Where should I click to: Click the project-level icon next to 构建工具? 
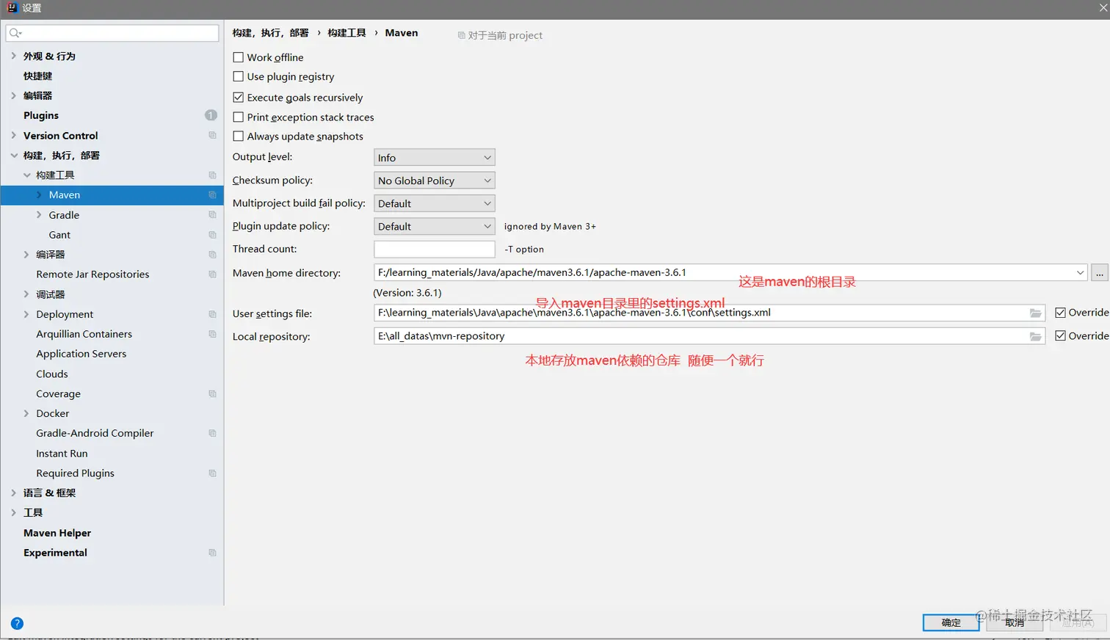pyautogui.click(x=212, y=175)
